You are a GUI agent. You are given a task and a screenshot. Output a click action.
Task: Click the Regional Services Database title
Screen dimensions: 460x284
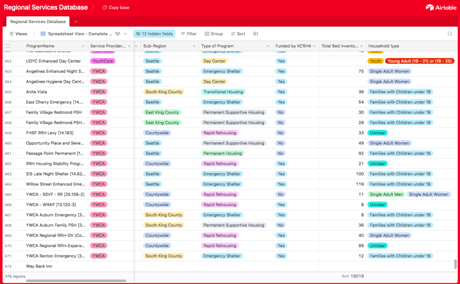click(x=46, y=8)
